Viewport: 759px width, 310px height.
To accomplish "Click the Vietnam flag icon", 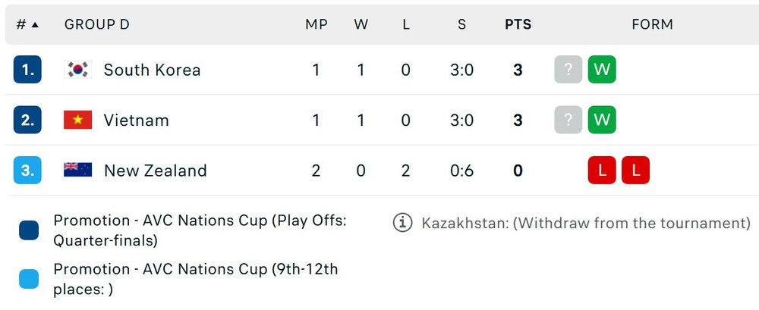I will pos(77,120).
